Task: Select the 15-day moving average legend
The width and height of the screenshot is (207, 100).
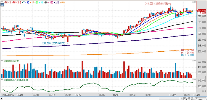Action: coord(32,2)
